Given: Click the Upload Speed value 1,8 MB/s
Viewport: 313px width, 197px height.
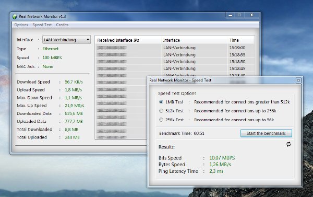Looking at the screenshot, I should click(73, 90).
